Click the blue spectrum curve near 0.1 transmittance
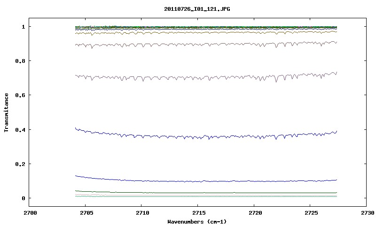The image size is (376, 225). [x=206, y=181]
